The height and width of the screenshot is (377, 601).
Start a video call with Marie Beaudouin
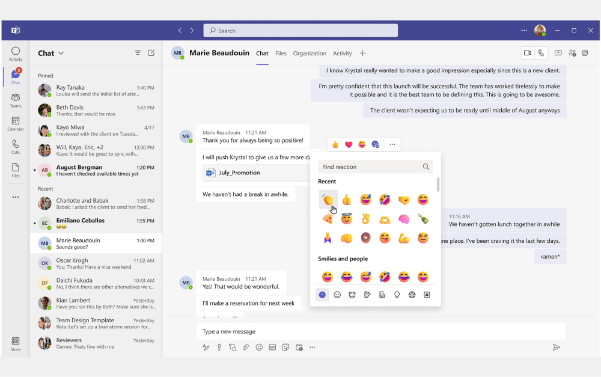(x=527, y=53)
